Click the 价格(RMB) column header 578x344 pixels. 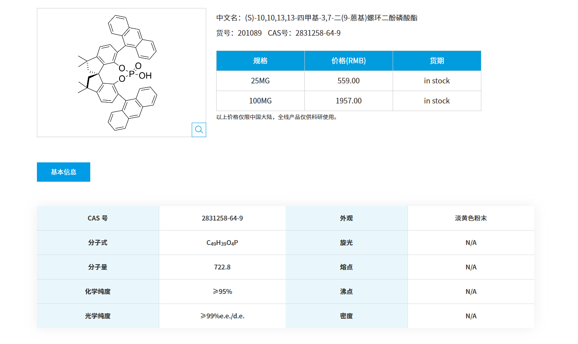coord(348,61)
